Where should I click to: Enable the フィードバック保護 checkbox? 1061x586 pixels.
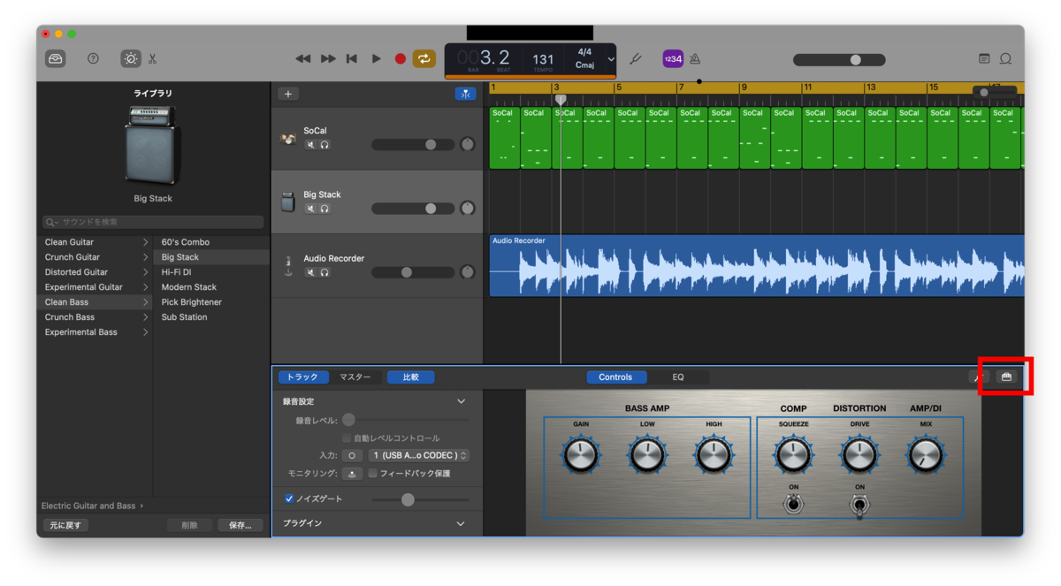click(373, 474)
